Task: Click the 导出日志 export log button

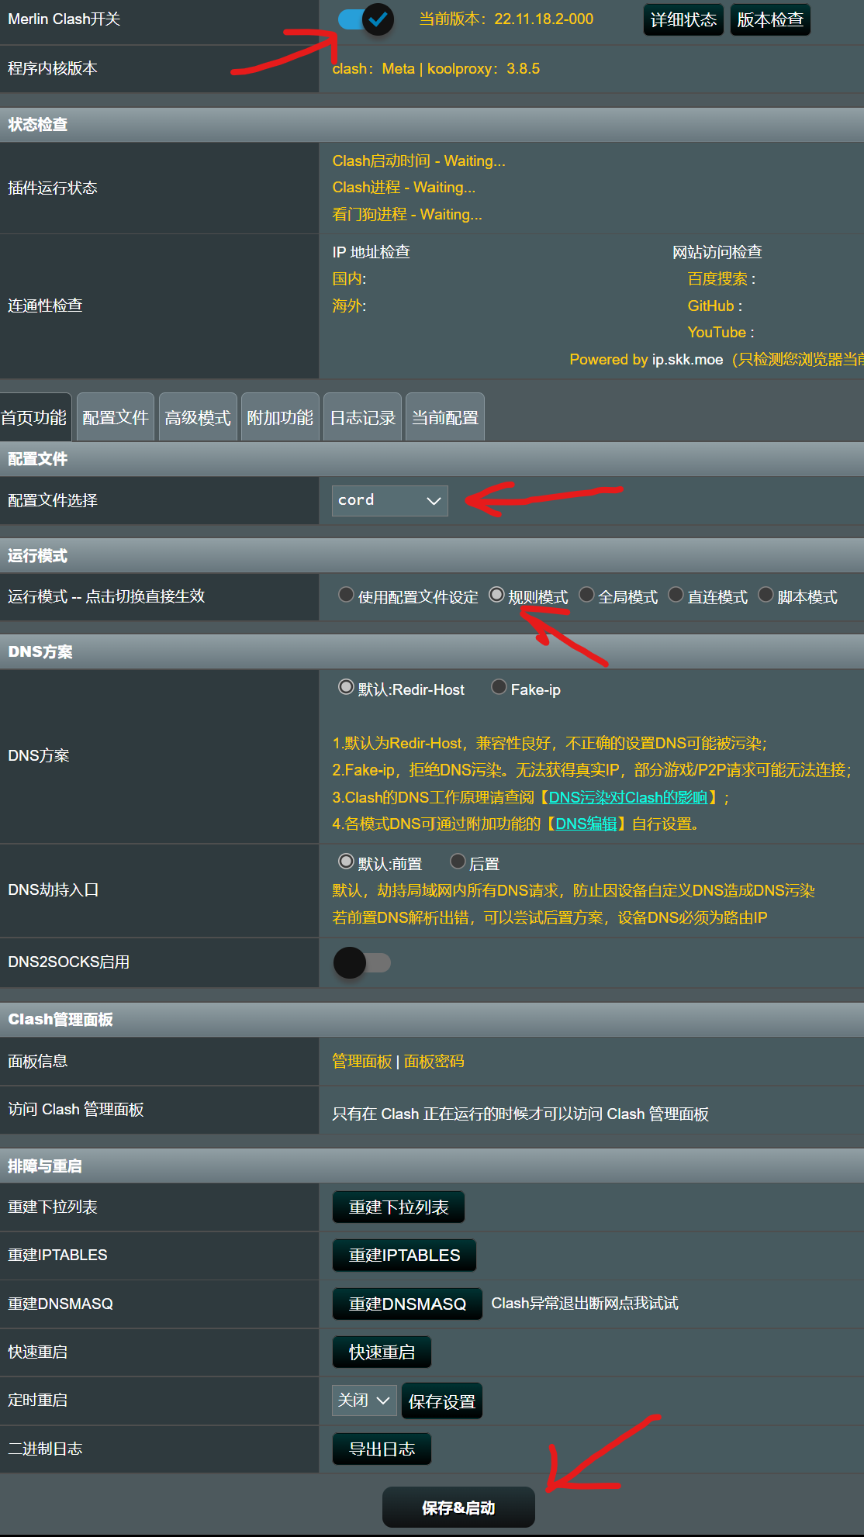Action: coord(382,1449)
